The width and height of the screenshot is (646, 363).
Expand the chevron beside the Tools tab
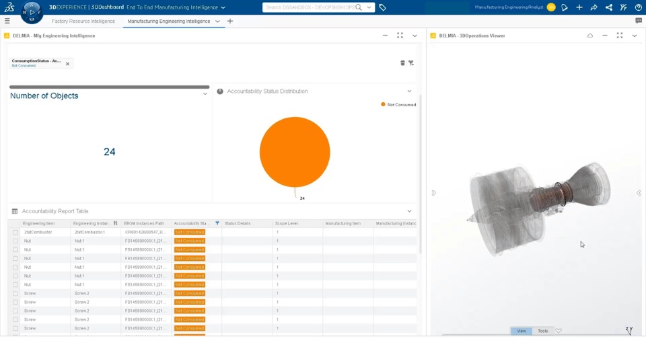tap(559, 331)
